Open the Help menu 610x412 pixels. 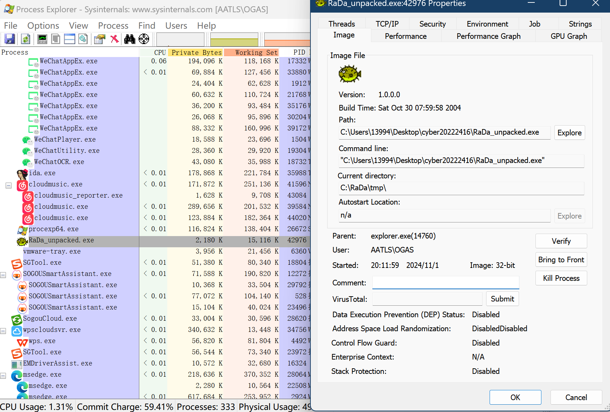pyautogui.click(x=206, y=26)
